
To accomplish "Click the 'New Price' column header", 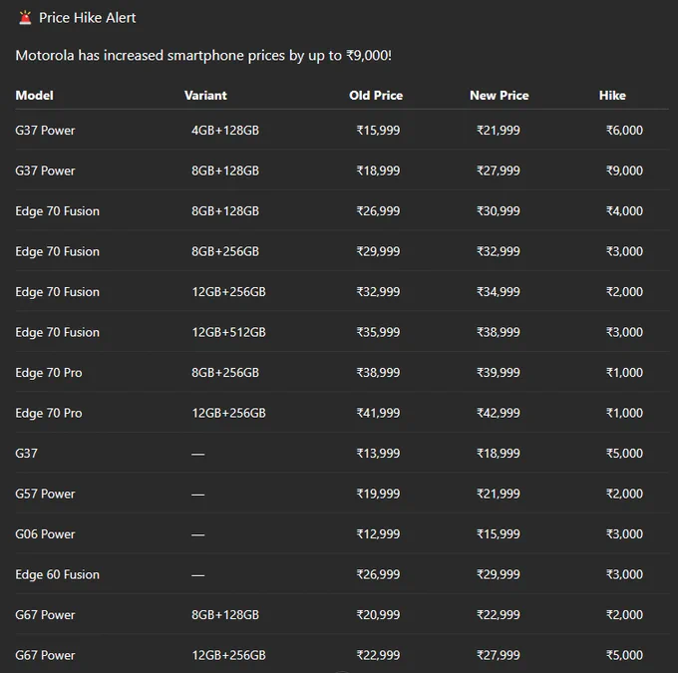I will click(499, 95).
